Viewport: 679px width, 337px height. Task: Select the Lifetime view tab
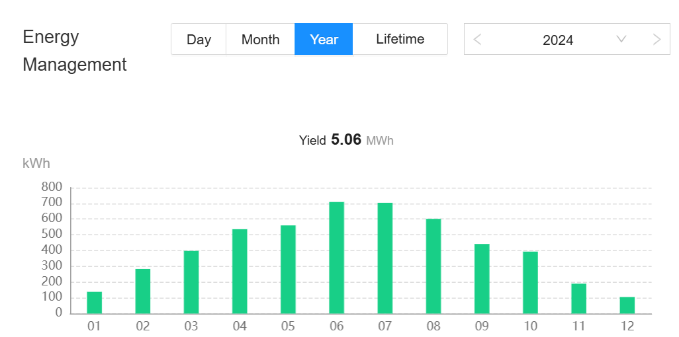click(x=400, y=40)
